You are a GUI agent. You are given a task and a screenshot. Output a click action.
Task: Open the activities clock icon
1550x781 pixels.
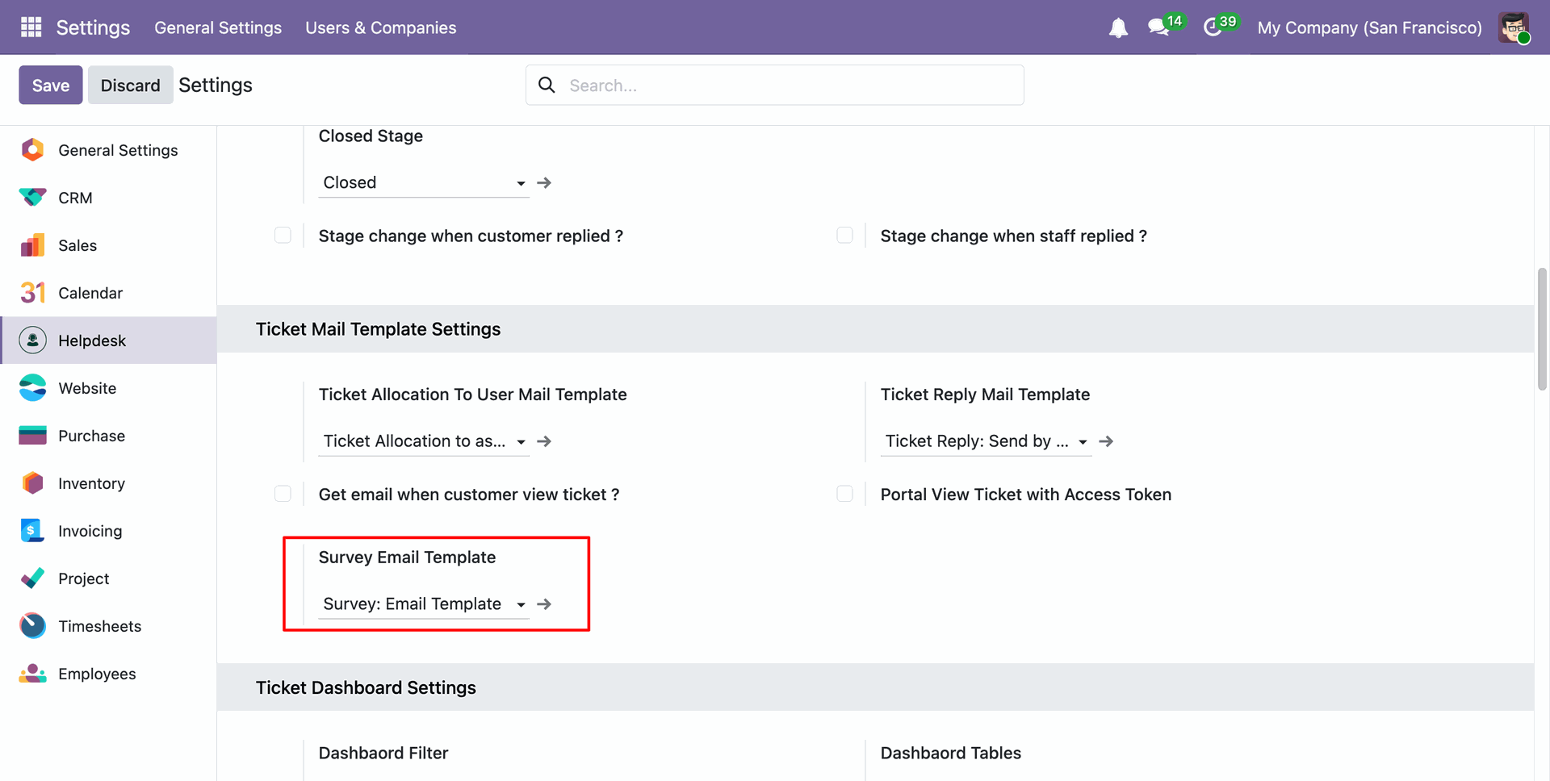tap(1213, 27)
